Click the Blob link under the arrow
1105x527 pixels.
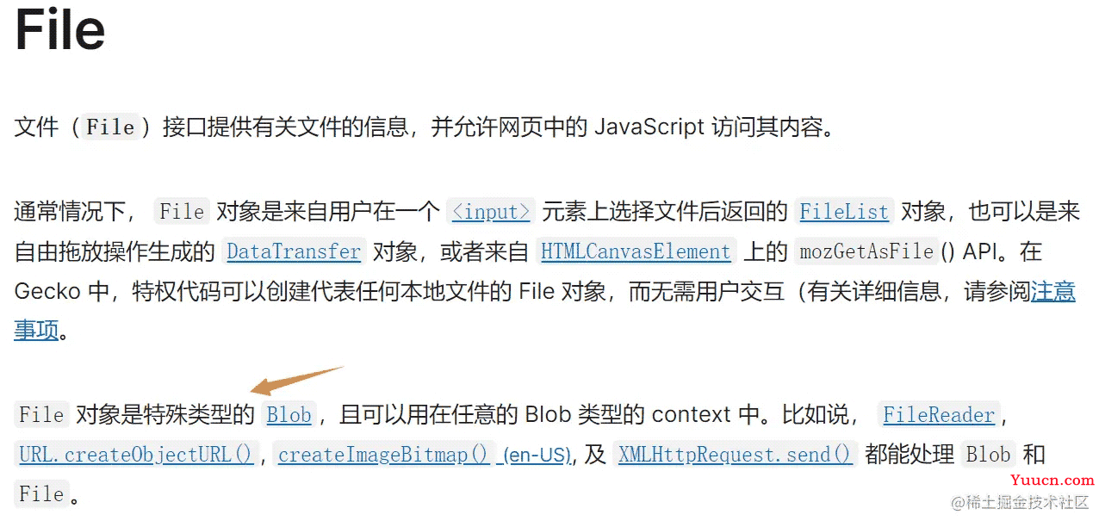[289, 415]
